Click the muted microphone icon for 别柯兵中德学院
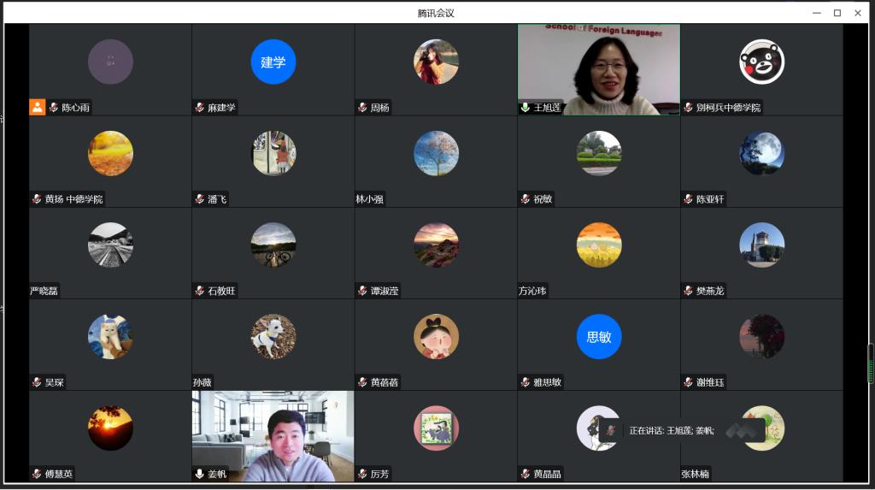Viewport: 875px width, 490px height. 689,108
